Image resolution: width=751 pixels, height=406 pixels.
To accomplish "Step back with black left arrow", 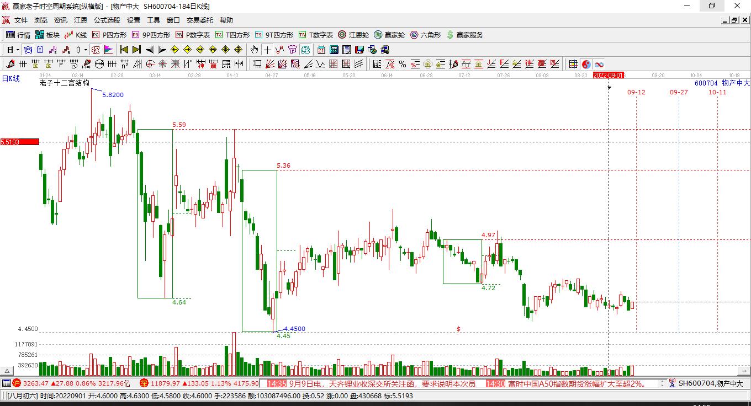I will [149, 50].
